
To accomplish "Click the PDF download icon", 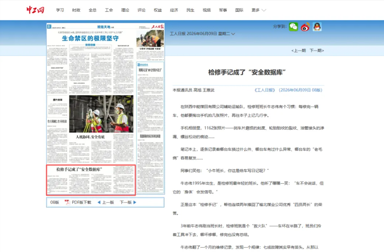I will (x=67, y=202).
